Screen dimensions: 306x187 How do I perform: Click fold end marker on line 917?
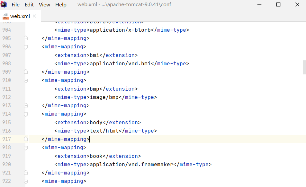point(26,139)
